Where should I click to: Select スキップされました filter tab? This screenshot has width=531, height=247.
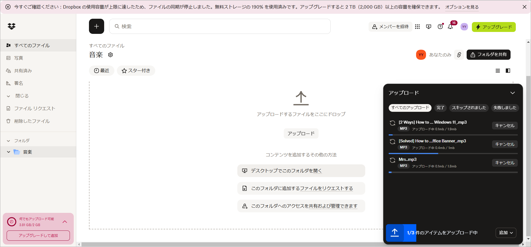pos(469,108)
